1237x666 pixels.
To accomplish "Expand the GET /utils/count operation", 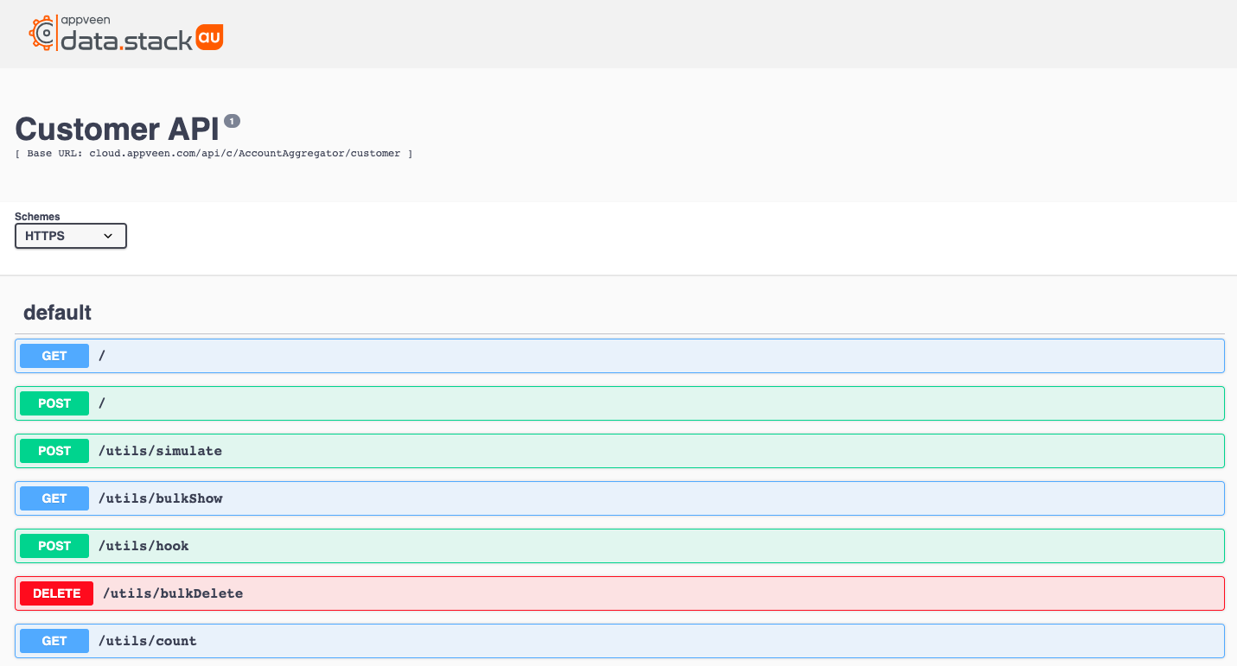I will [x=620, y=641].
